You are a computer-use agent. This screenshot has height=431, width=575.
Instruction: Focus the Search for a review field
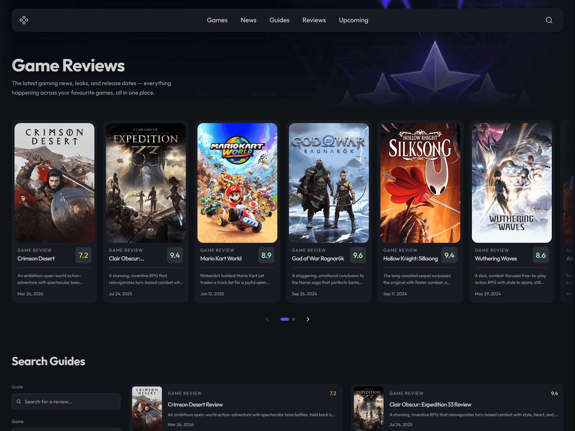point(66,401)
